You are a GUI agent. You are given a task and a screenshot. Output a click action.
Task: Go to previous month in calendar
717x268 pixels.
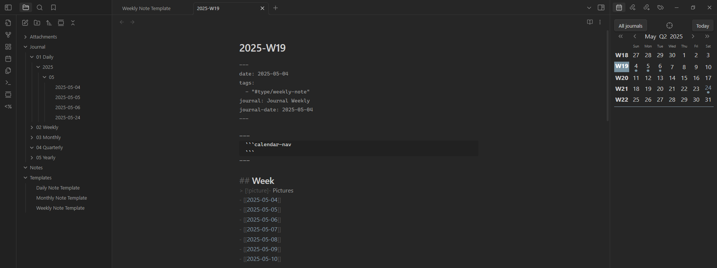635,36
